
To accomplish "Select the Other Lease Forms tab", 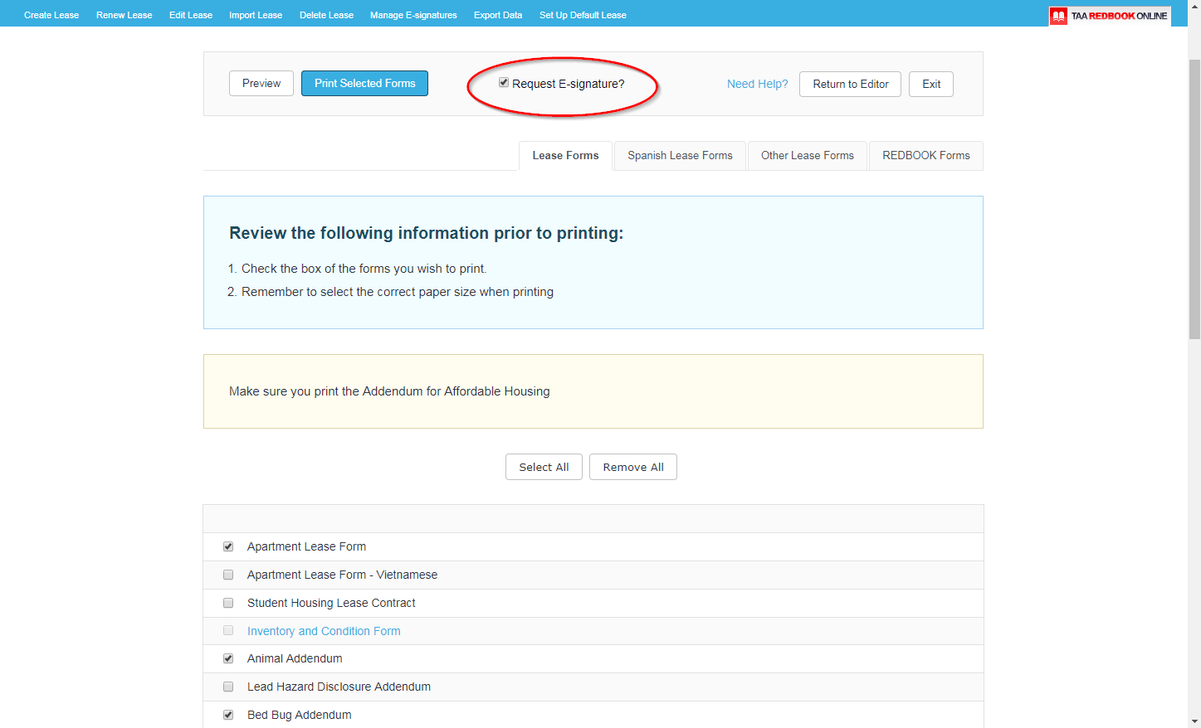I will pos(806,156).
